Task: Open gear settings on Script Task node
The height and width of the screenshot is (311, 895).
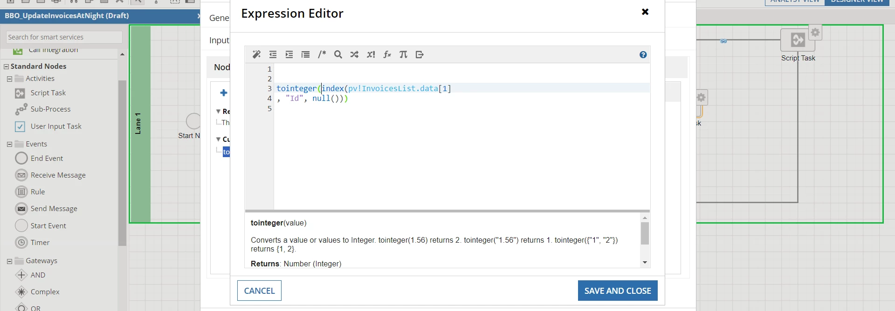Action: pyautogui.click(x=815, y=33)
